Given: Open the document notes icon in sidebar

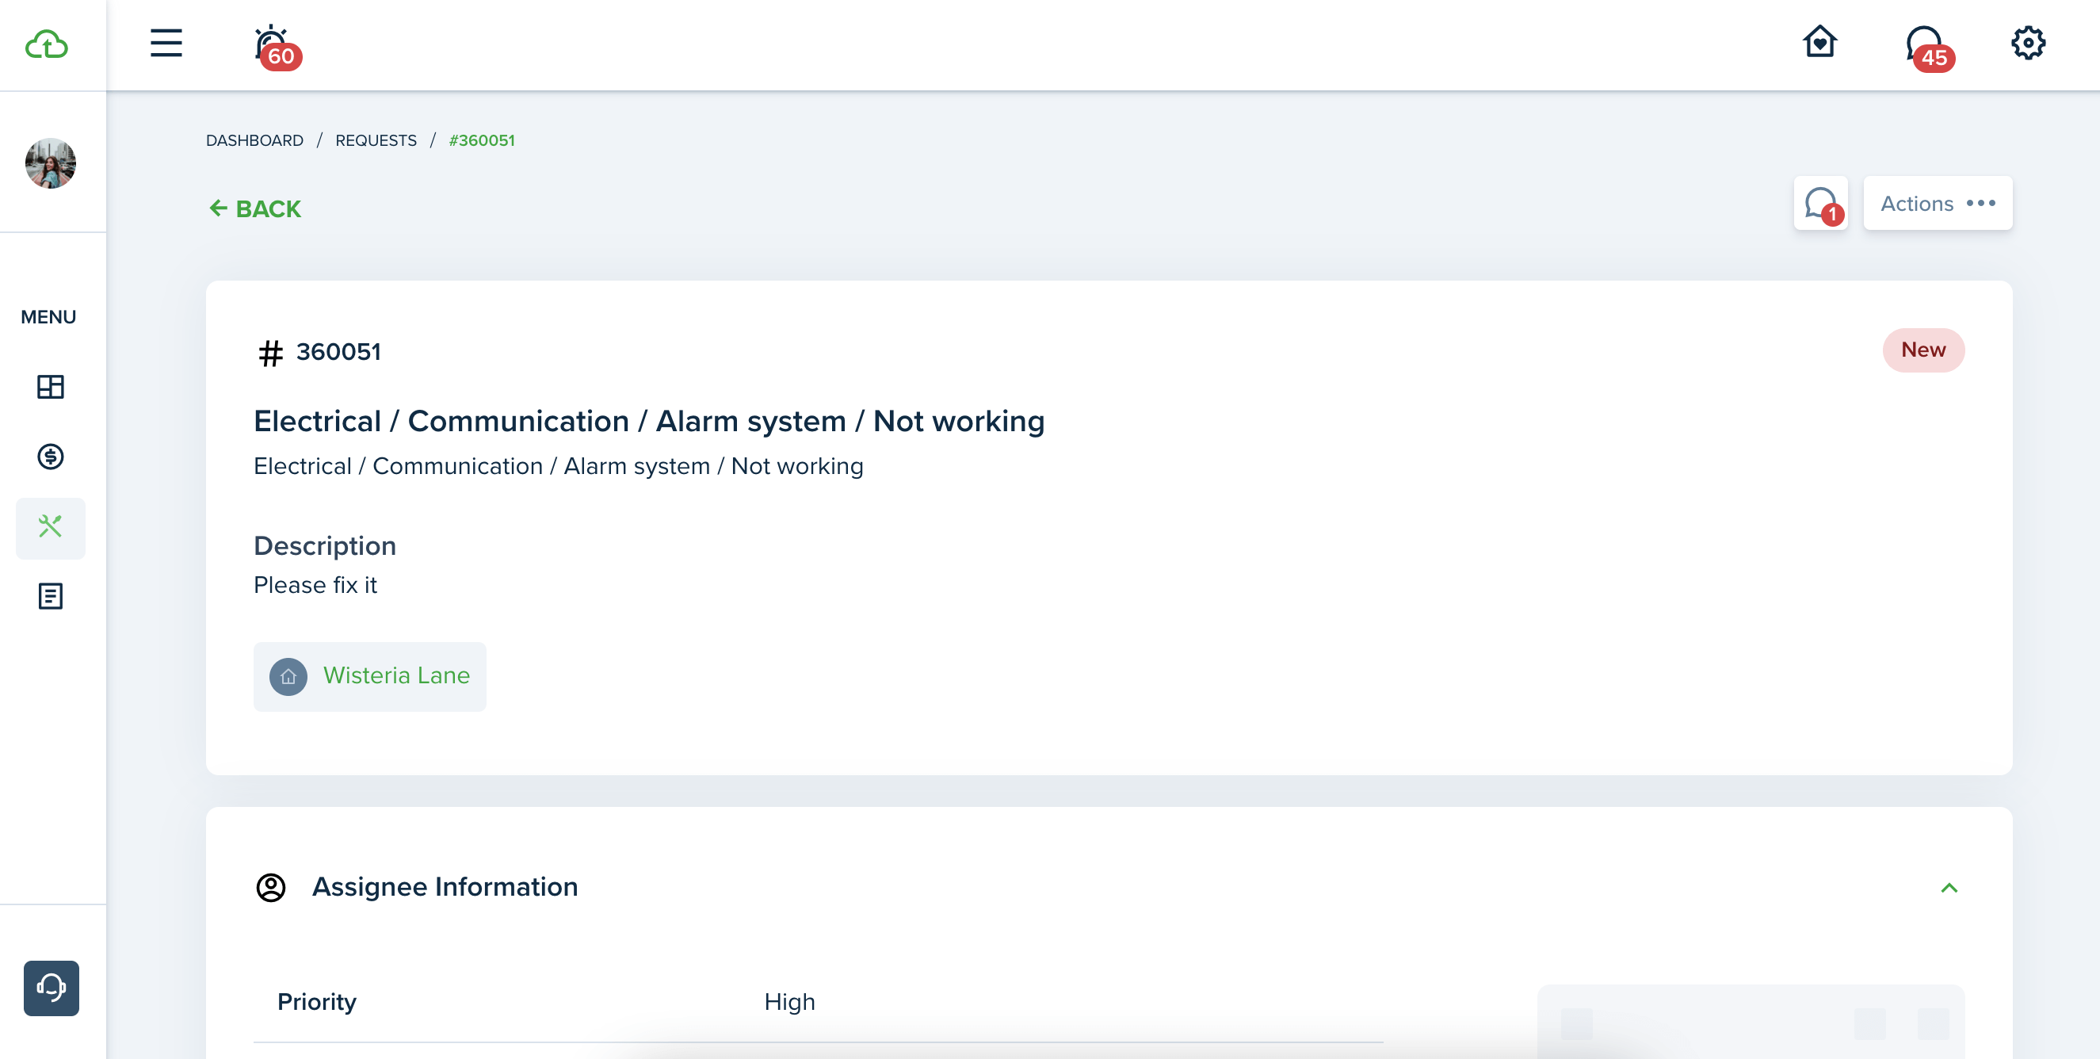Looking at the screenshot, I should point(51,596).
